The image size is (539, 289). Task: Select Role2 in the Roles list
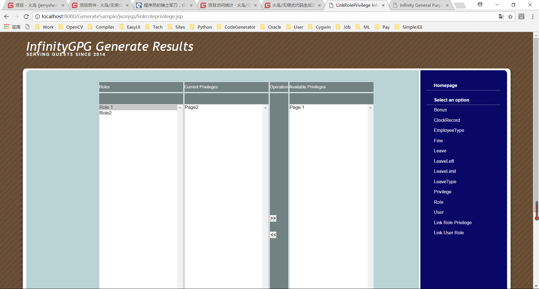point(138,113)
